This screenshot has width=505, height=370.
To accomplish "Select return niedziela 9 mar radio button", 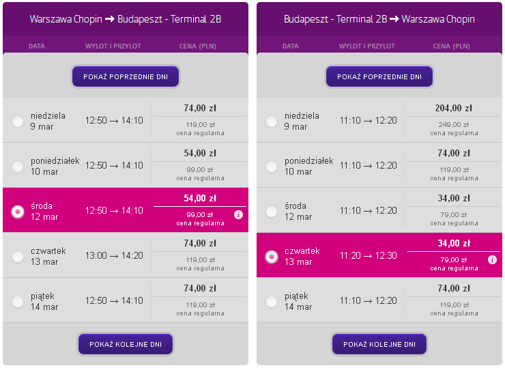I will click(272, 122).
